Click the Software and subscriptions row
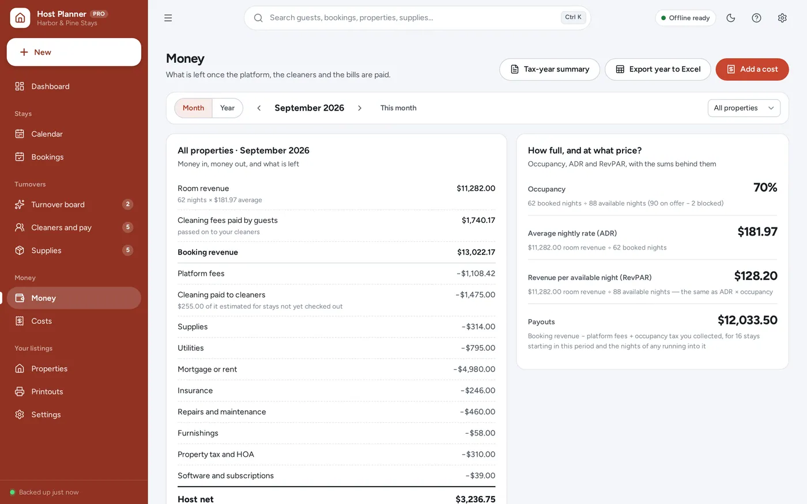The image size is (807, 504). (x=337, y=476)
